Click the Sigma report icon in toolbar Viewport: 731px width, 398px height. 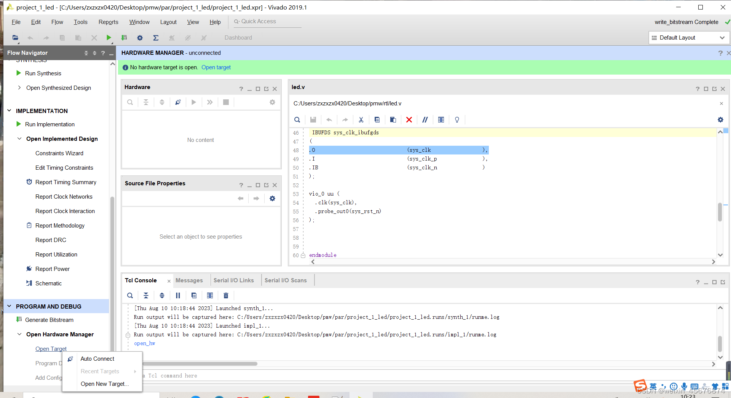point(156,38)
